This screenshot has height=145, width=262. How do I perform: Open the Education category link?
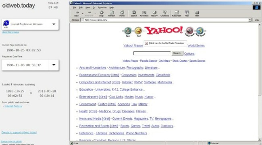coord(86,90)
